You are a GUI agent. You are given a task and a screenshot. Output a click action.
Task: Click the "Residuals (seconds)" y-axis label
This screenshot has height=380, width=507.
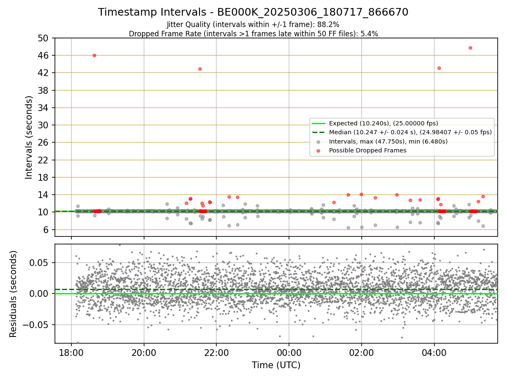point(14,294)
